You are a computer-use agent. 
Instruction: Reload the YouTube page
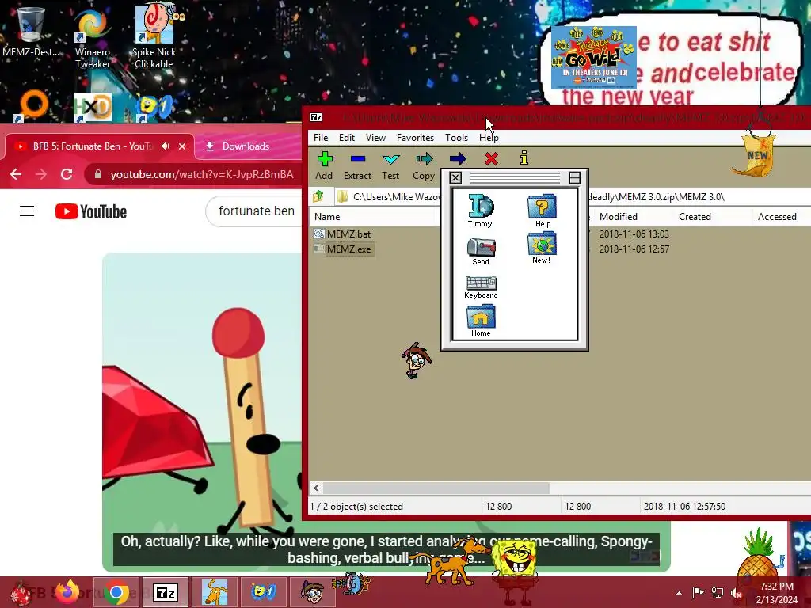click(x=67, y=174)
